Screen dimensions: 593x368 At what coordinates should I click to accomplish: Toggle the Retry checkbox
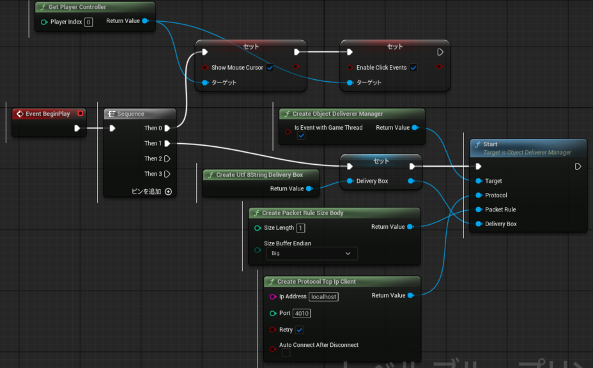click(299, 330)
